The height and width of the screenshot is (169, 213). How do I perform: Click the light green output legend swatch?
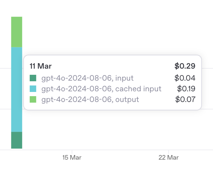click(x=33, y=99)
